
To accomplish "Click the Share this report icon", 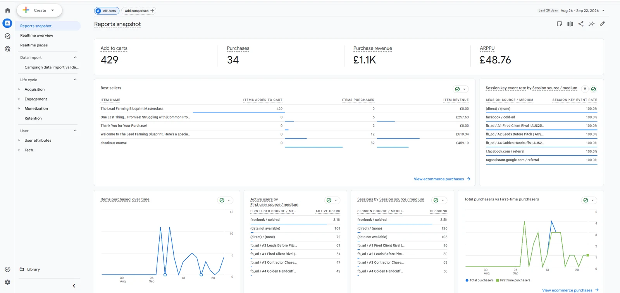I will click(581, 24).
